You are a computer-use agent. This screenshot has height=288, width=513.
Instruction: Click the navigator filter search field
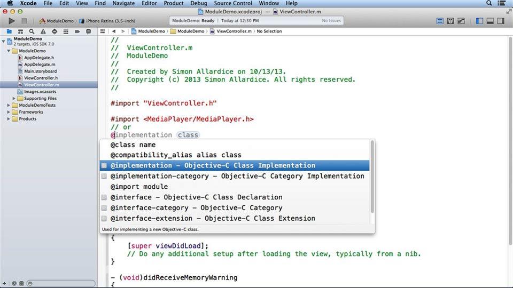[61, 283]
